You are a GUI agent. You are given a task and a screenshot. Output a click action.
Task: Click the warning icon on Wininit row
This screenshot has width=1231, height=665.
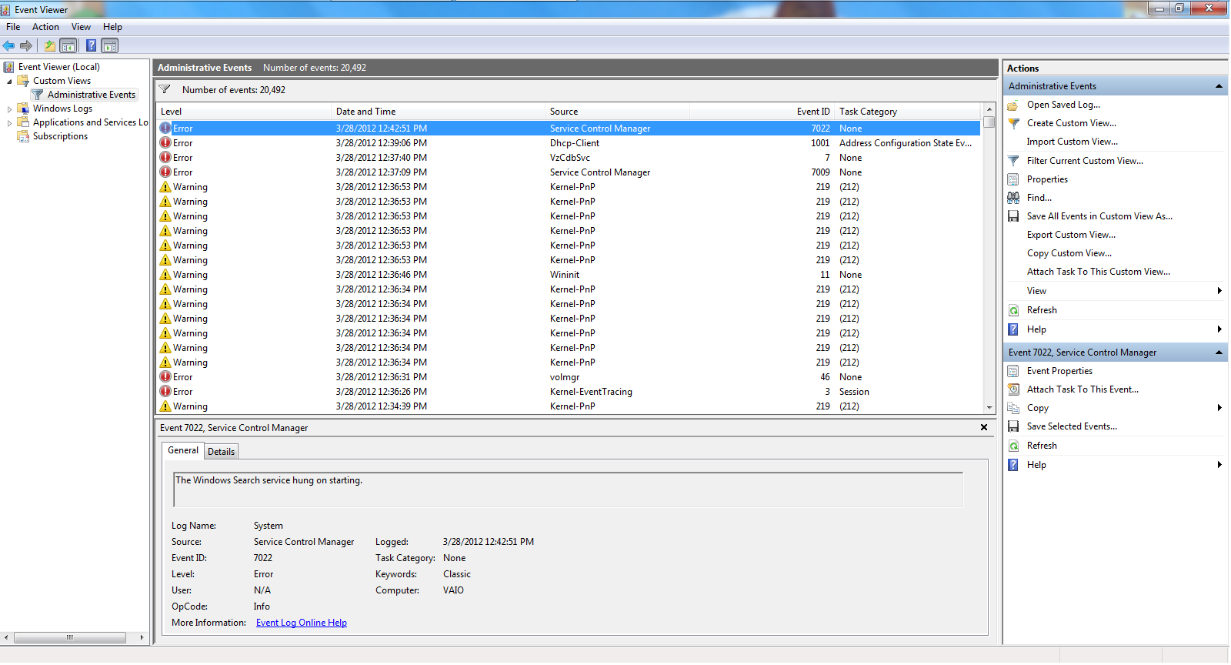coord(165,275)
